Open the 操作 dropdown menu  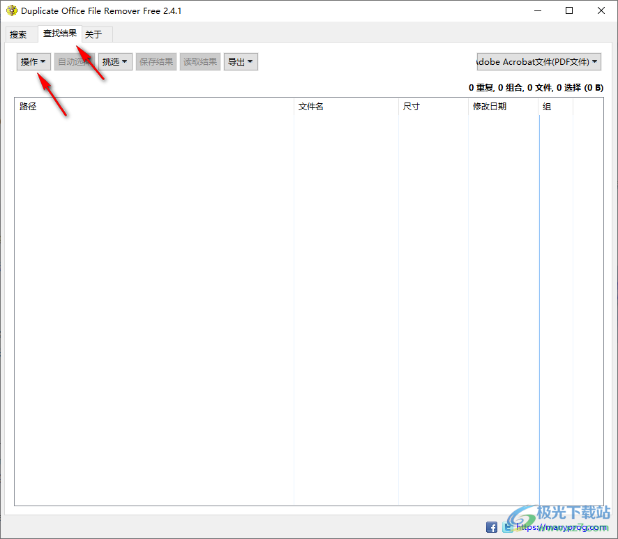(33, 61)
